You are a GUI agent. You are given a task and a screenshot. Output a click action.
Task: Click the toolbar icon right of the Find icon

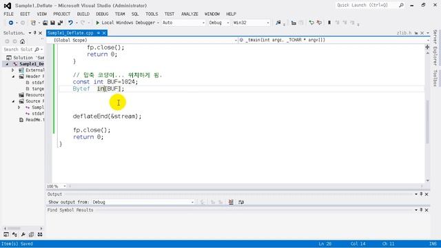point(294,23)
